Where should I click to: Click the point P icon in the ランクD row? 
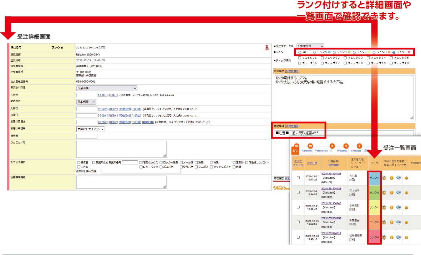coord(406,223)
